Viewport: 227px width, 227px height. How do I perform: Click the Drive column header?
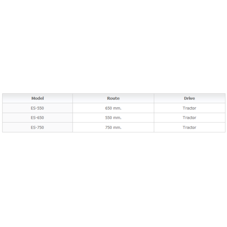(x=190, y=98)
